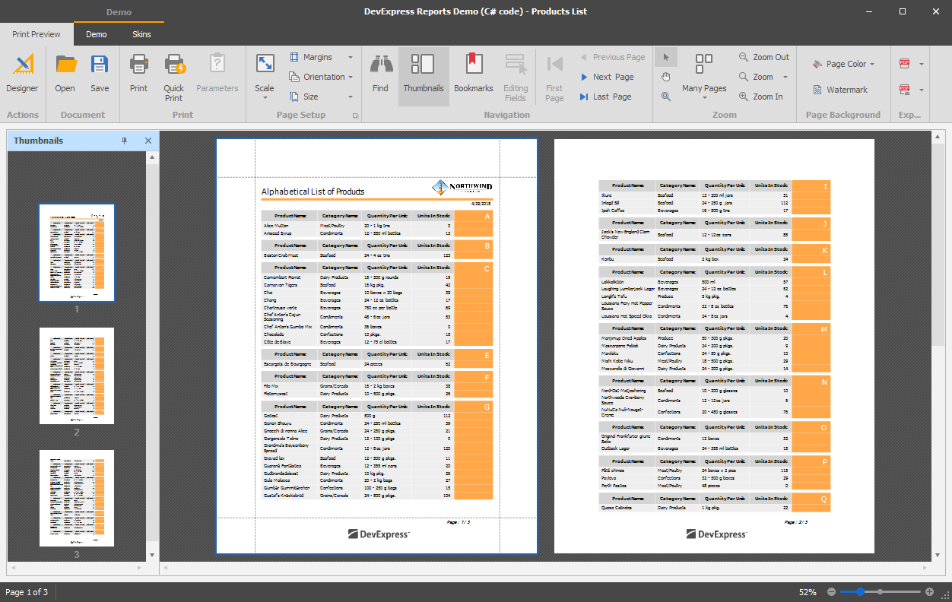Click the Open folder icon
The height and width of the screenshot is (602, 952).
coord(65,65)
